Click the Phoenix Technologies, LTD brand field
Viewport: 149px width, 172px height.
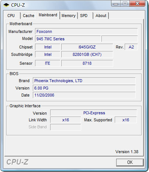point(84,81)
